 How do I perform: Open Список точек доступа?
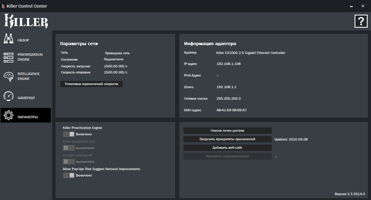point(227,130)
